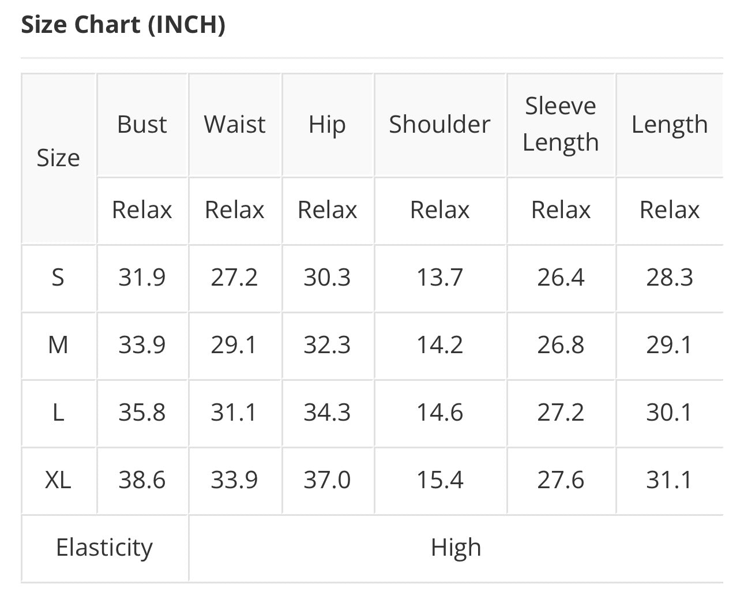Click the S size row label
The width and height of the screenshot is (744, 599).
58,278
